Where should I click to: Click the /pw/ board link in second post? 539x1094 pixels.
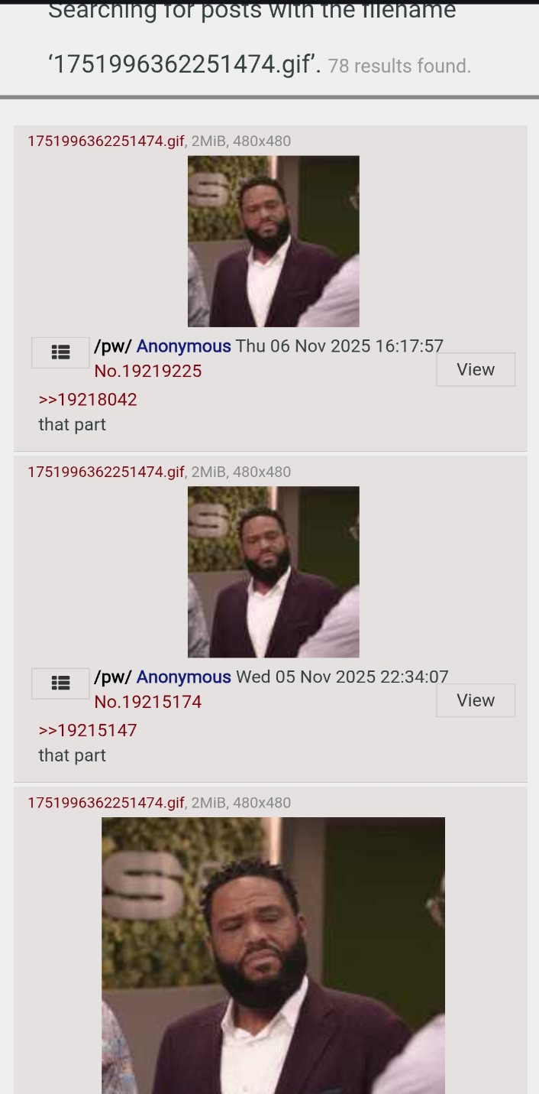113,677
